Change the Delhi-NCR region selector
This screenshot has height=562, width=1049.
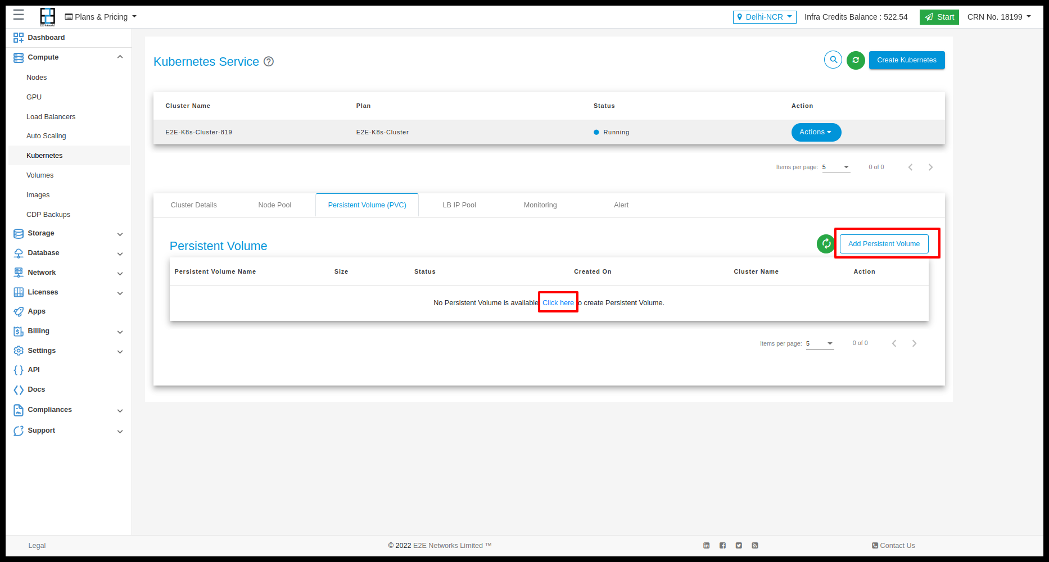[765, 17]
